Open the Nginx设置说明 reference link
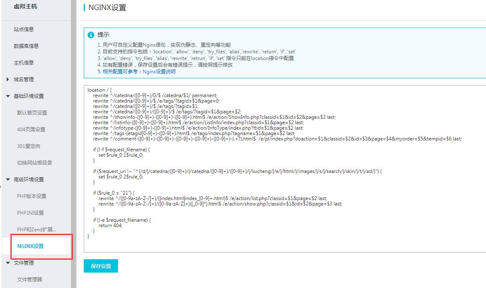The image size is (486, 288). pos(159,72)
